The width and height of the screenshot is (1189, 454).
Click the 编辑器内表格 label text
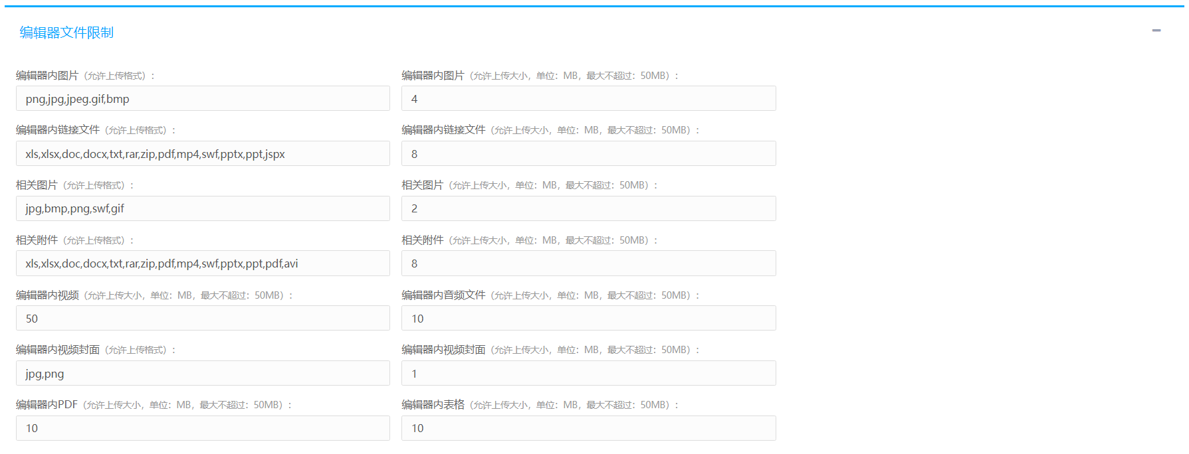433,405
